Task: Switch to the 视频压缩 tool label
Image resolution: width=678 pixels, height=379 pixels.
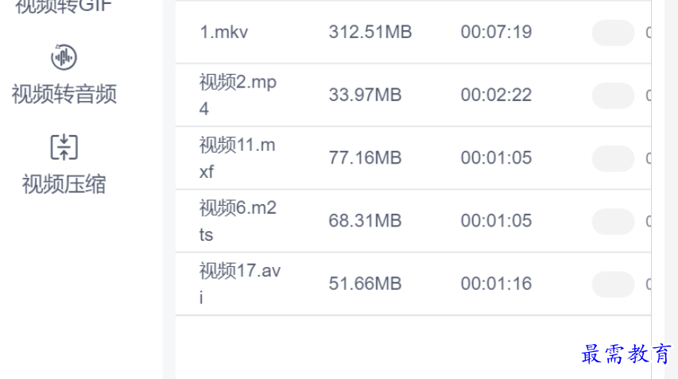Action: 64,185
